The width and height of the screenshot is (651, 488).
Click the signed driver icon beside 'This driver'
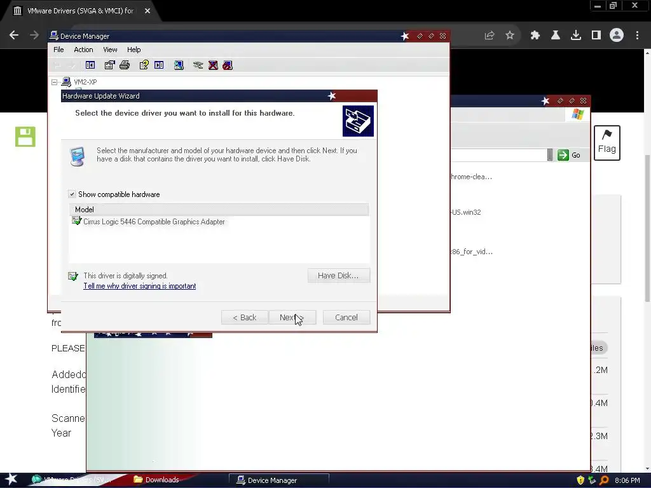click(73, 276)
